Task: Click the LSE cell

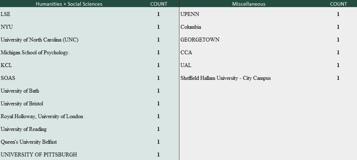Action: coord(5,14)
